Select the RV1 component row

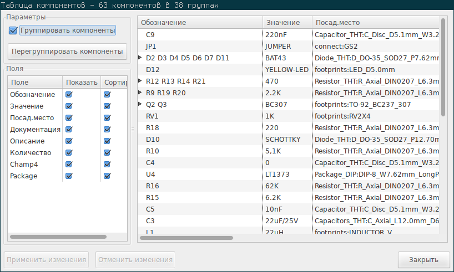pyautogui.click(x=289, y=116)
